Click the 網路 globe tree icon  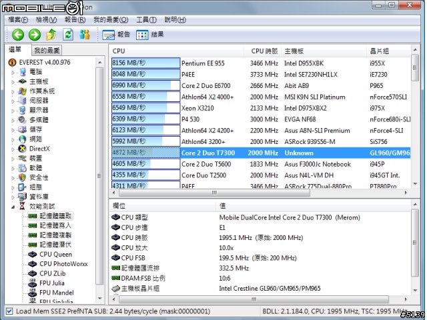point(22,139)
